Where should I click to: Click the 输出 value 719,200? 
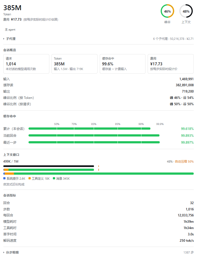coord(188,91)
